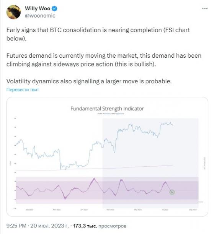Click the Mar 2023 axis label on chart
Screen dimensions: 214x234
point(110,210)
